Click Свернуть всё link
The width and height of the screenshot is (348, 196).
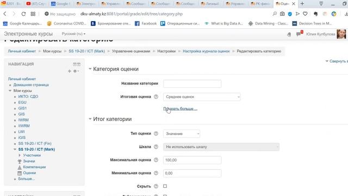[x=337, y=61]
